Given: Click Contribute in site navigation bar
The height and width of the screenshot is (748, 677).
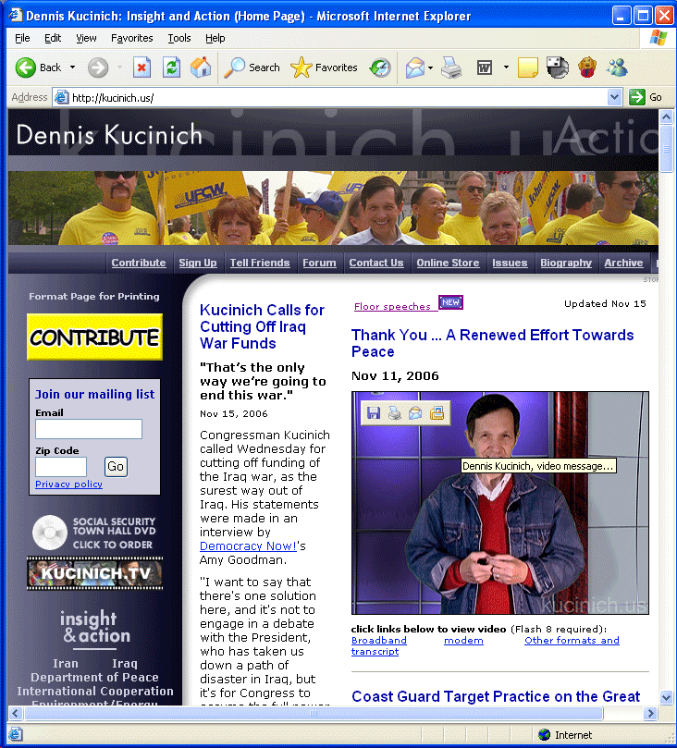Looking at the screenshot, I should (x=139, y=263).
